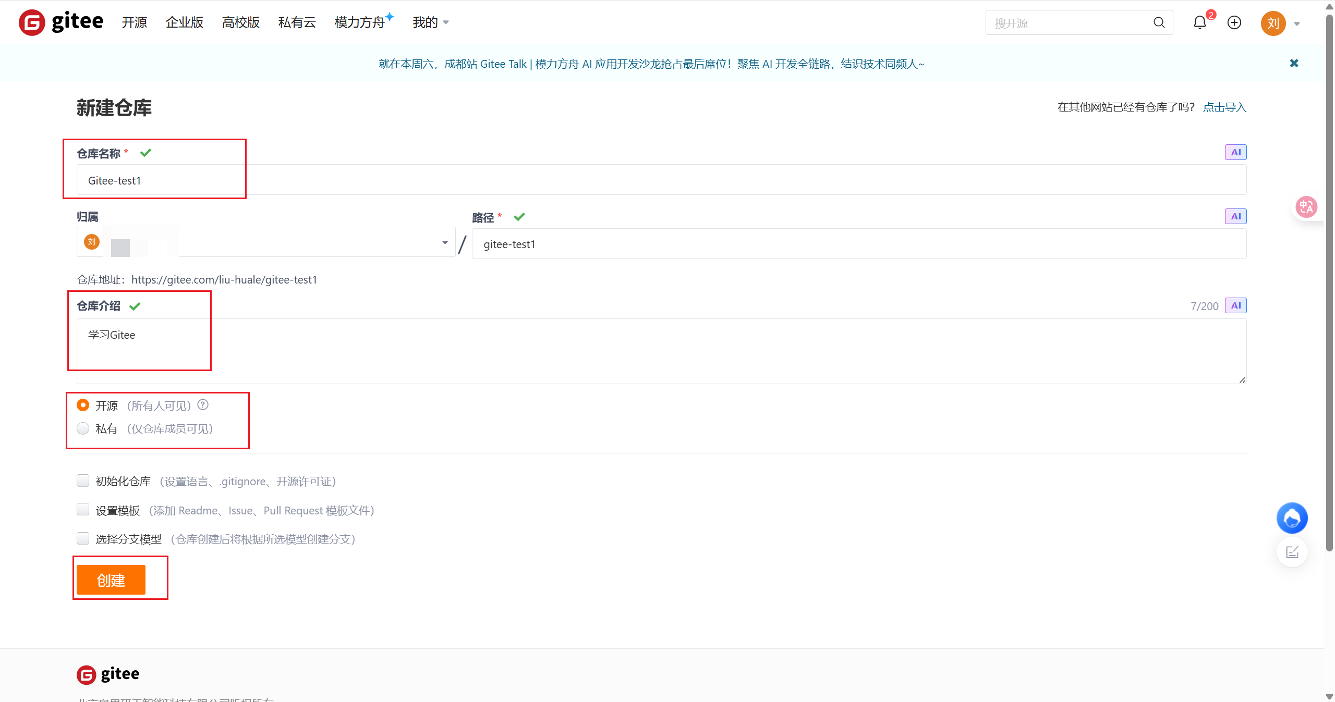Open the 企业版 navigation item

[185, 22]
